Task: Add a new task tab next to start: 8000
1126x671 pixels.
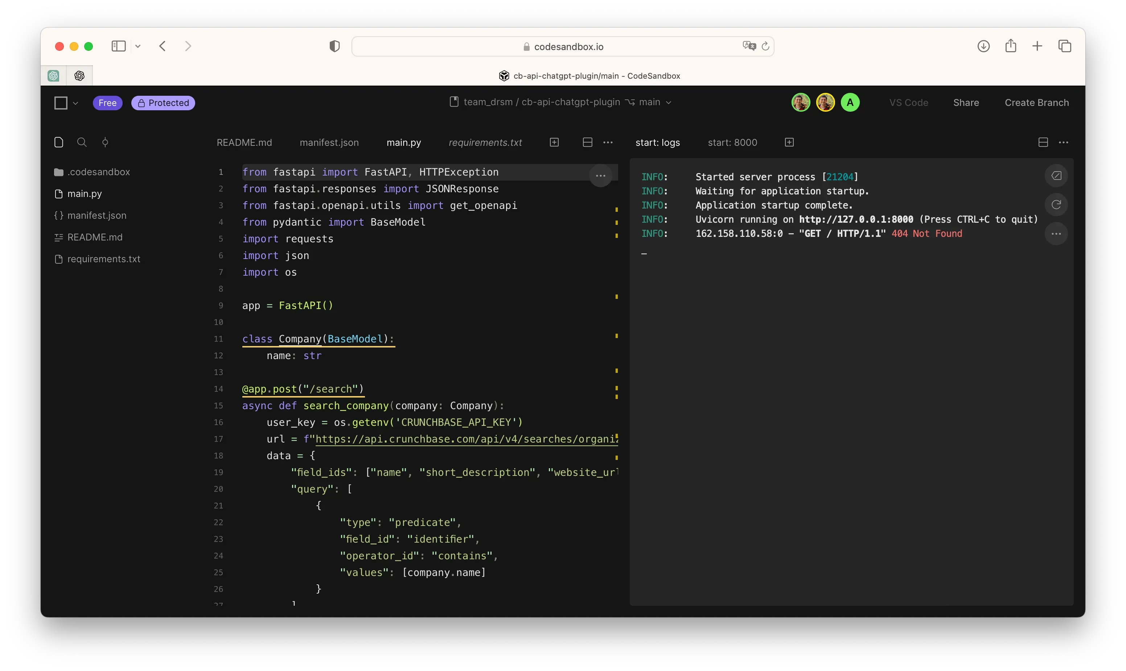Action: [x=789, y=142]
